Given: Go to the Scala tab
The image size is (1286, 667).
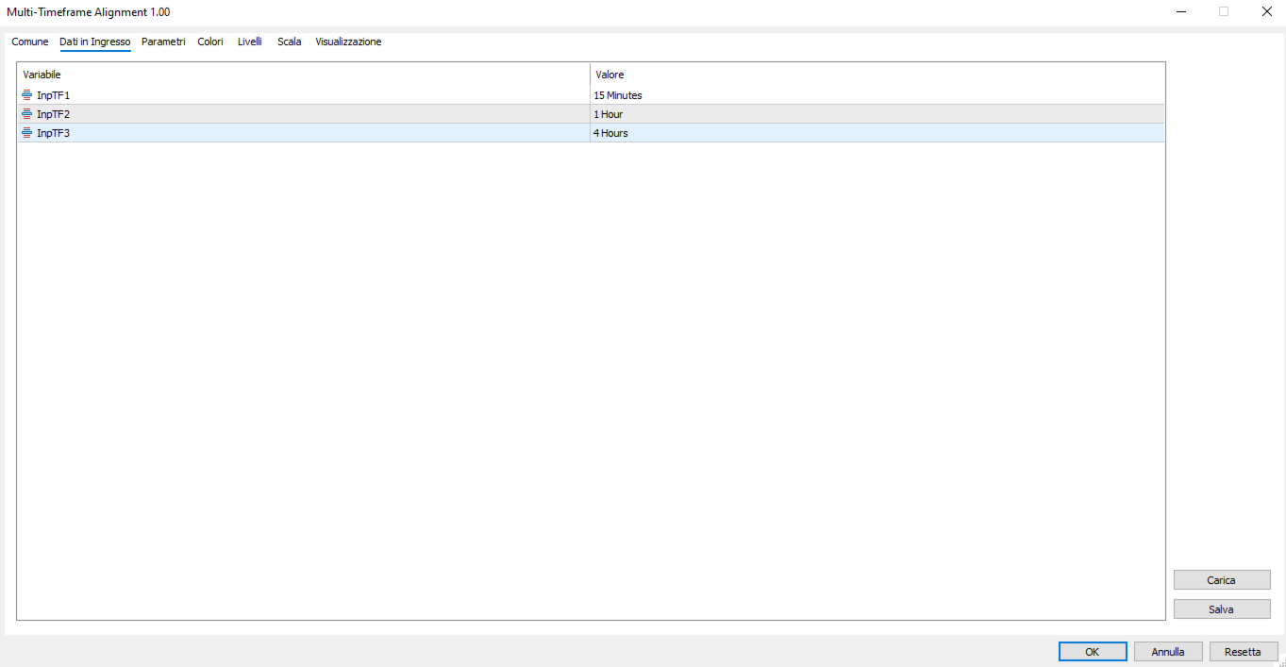Looking at the screenshot, I should point(290,42).
